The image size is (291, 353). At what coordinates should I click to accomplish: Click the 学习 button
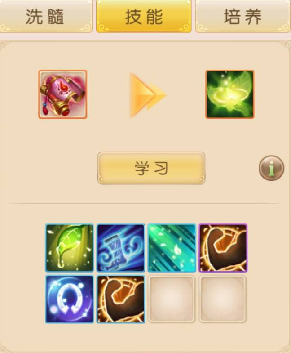click(151, 168)
